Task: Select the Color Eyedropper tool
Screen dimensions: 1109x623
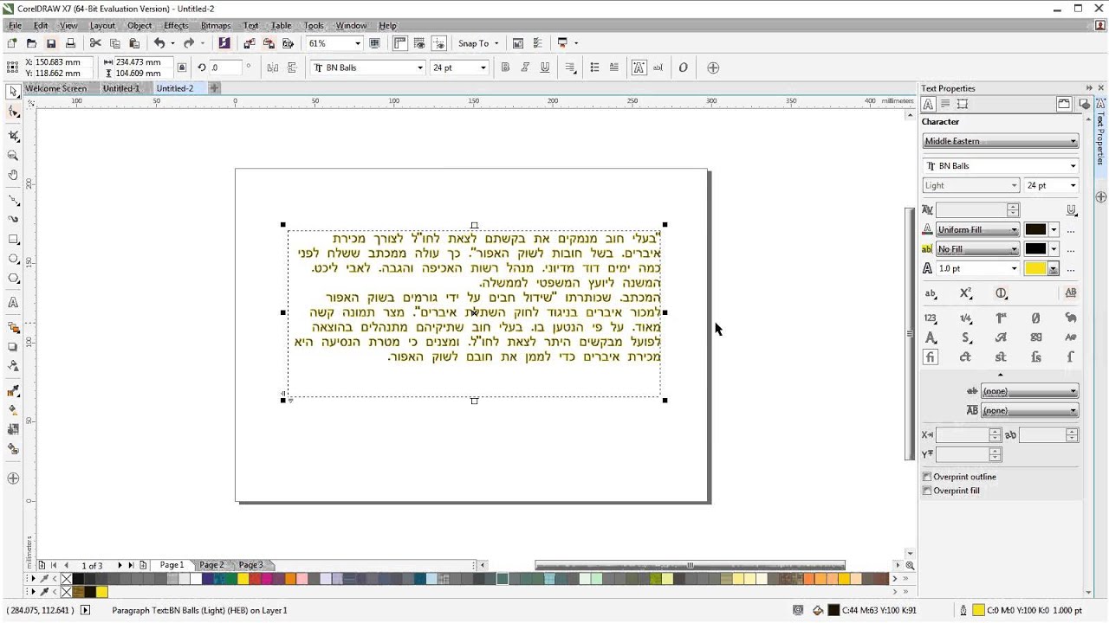Action: pyautogui.click(x=13, y=391)
